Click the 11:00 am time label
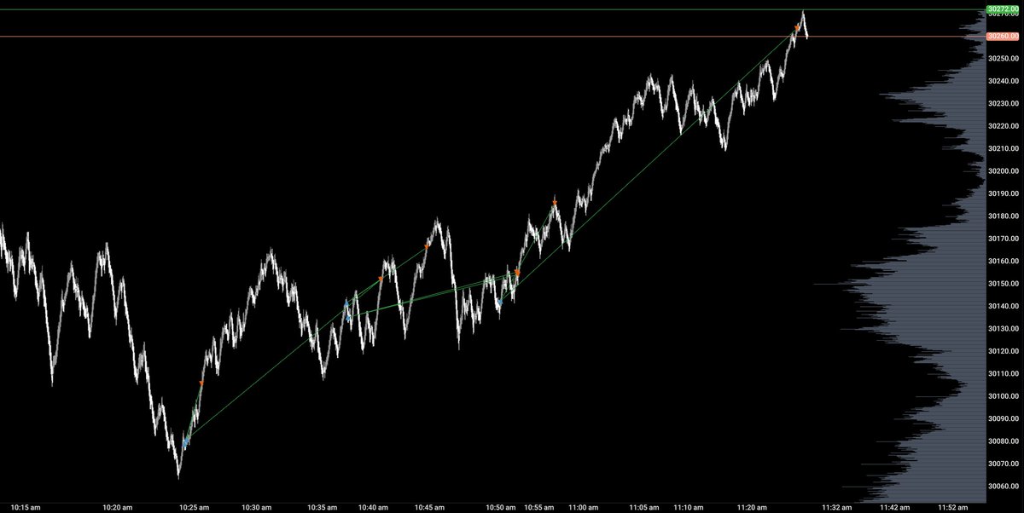The image size is (1024, 513). [x=583, y=507]
